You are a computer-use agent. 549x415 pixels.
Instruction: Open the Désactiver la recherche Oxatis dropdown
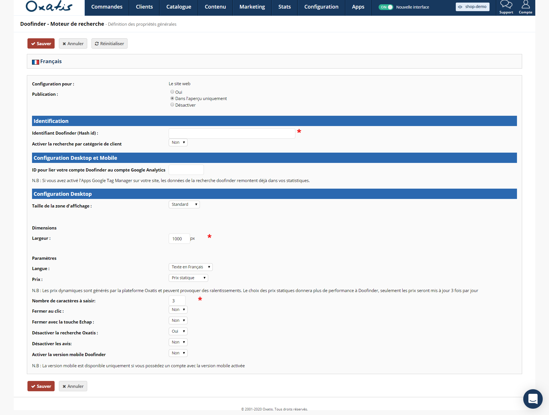tap(178, 331)
